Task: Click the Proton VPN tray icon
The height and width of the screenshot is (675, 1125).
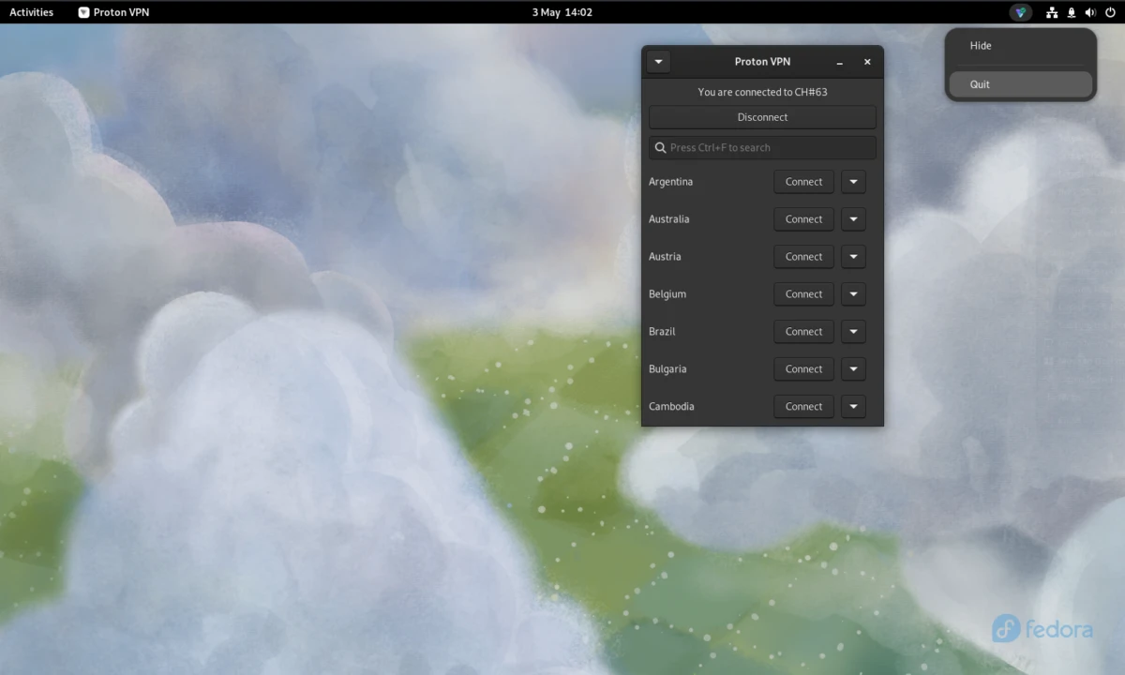Action: click(1020, 12)
